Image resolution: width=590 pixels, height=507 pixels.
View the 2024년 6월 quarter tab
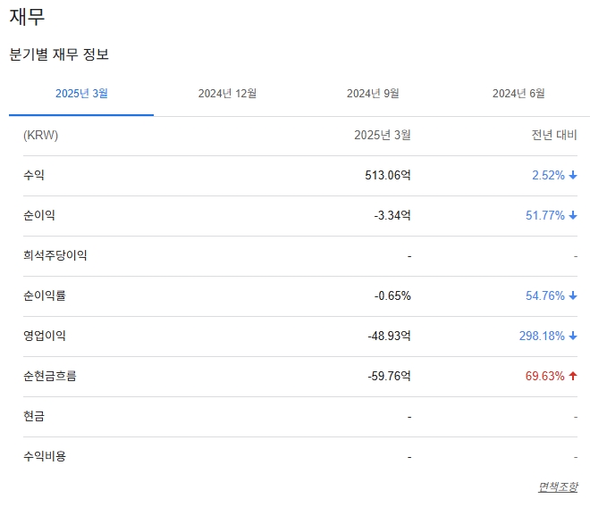point(518,94)
